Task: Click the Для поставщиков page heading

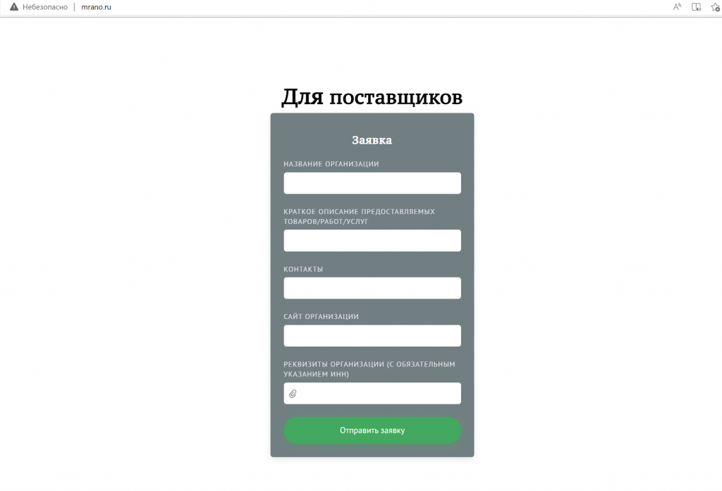Action: coord(372,97)
